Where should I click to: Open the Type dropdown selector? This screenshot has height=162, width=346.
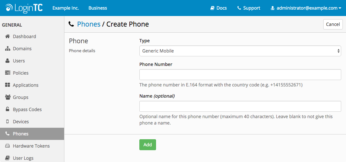(240, 51)
